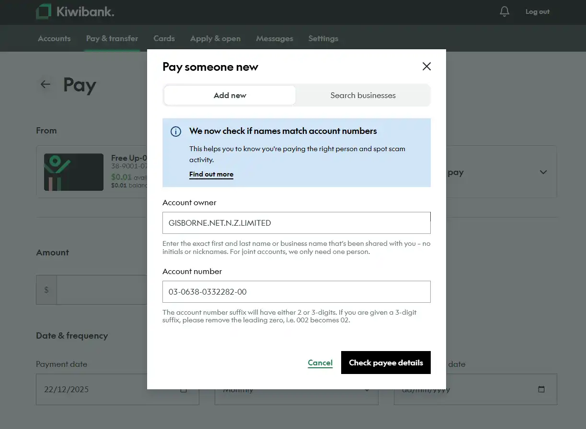Click the Kiwibank logo
This screenshot has height=429, width=586.
pos(74,11)
